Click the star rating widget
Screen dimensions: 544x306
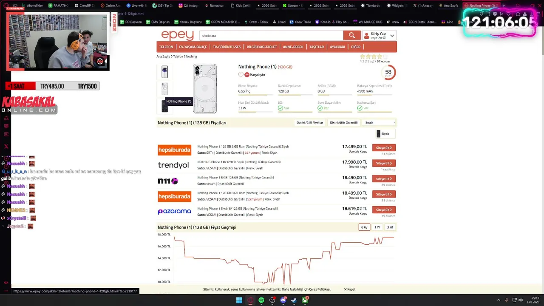click(x=374, y=57)
